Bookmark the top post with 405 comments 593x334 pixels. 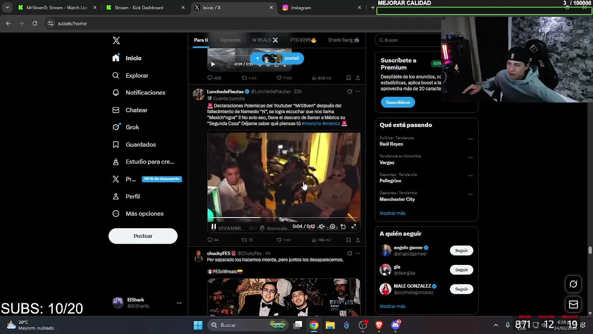click(x=348, y=78)
